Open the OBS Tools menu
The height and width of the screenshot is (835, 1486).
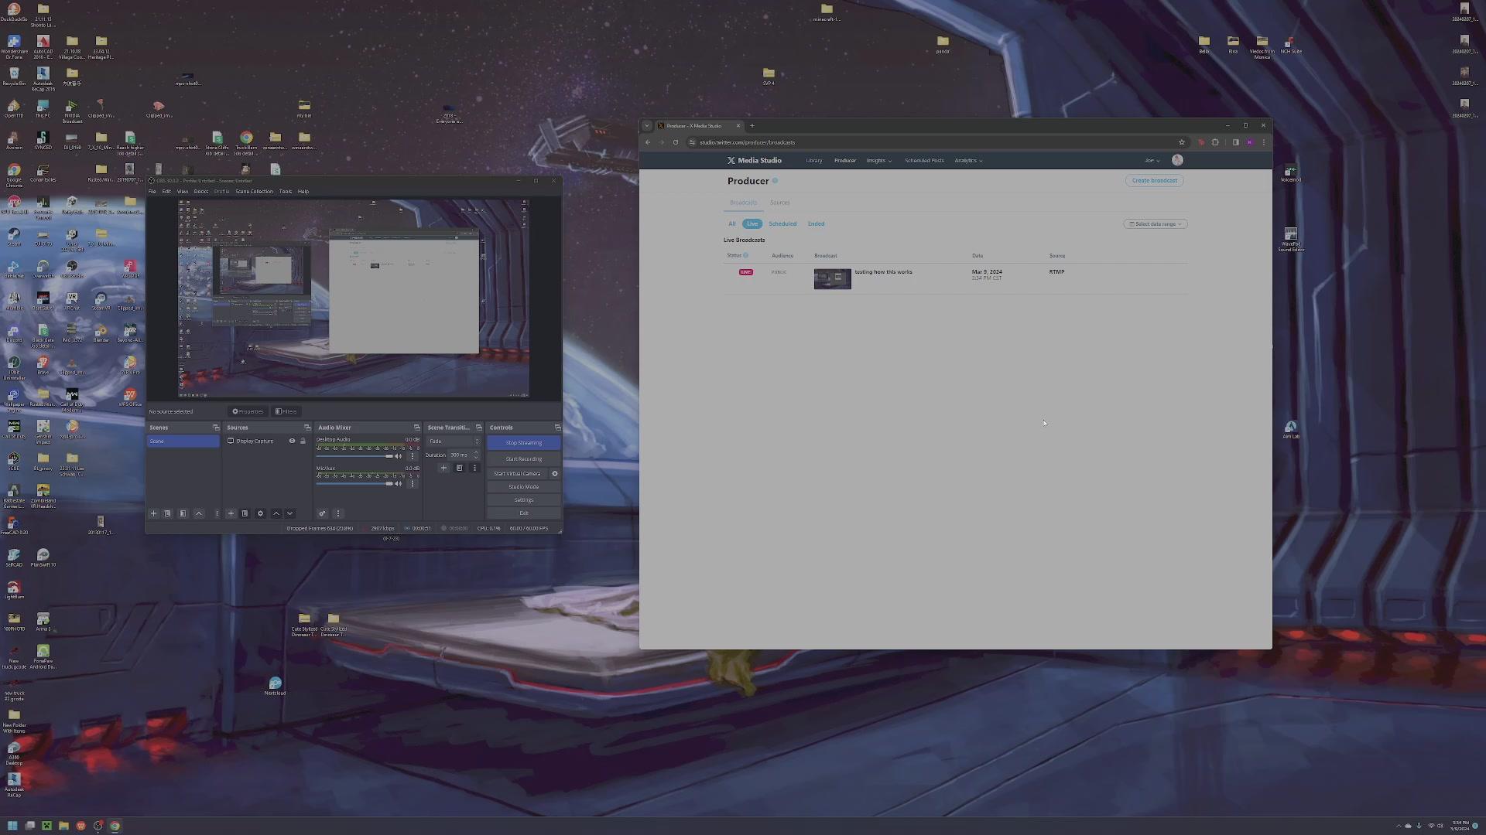[286, 192]
